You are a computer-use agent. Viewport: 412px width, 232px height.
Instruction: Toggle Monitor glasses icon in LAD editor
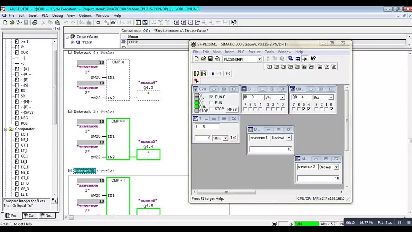(113, 23)
